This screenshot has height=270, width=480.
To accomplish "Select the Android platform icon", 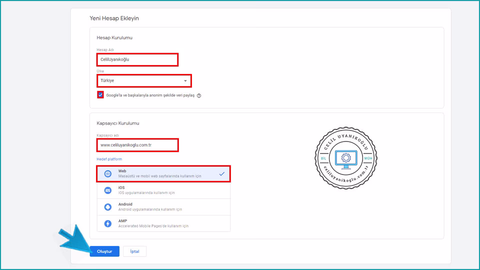I will (108, 207).
